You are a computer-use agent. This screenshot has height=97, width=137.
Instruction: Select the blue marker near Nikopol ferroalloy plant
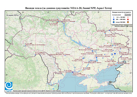(91, 60)
